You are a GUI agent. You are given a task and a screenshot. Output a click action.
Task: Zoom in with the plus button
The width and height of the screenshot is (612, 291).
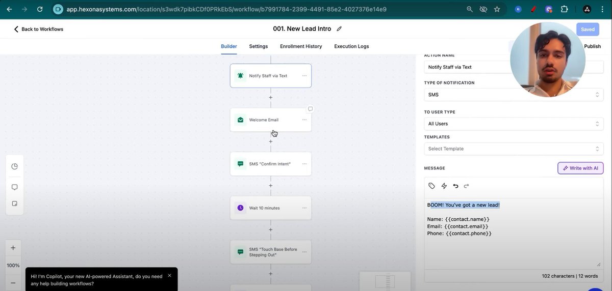13,248
